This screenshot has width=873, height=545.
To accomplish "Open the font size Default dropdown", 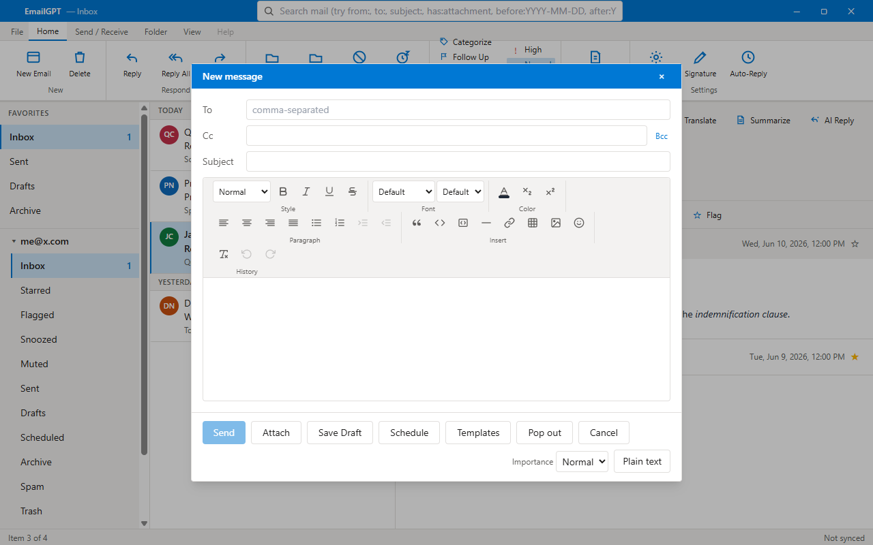I will (460, 191).
